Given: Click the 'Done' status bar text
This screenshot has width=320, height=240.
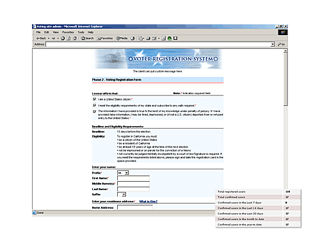Looking at the screenshot, I should [x=40, y=212].
